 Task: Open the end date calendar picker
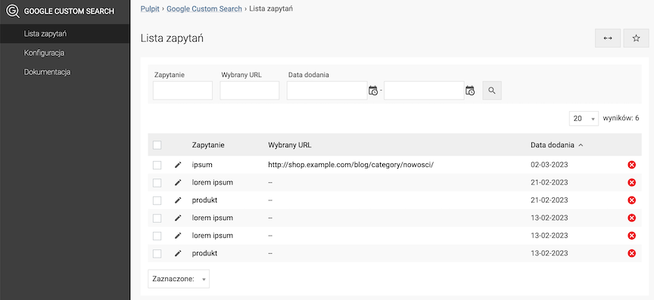pos(470,91)
